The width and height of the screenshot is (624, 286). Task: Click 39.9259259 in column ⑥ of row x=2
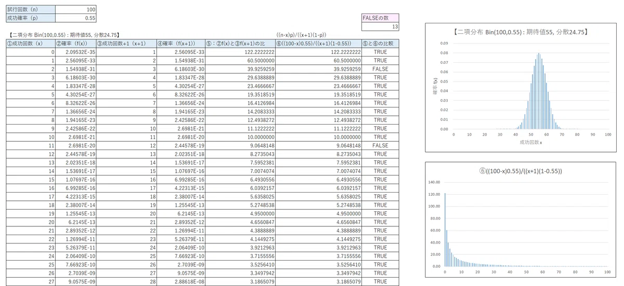tap(318, 69)
